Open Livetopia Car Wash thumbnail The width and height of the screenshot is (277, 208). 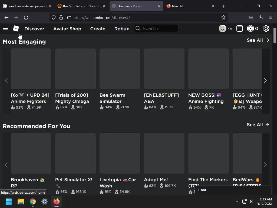tap(120, 153)
